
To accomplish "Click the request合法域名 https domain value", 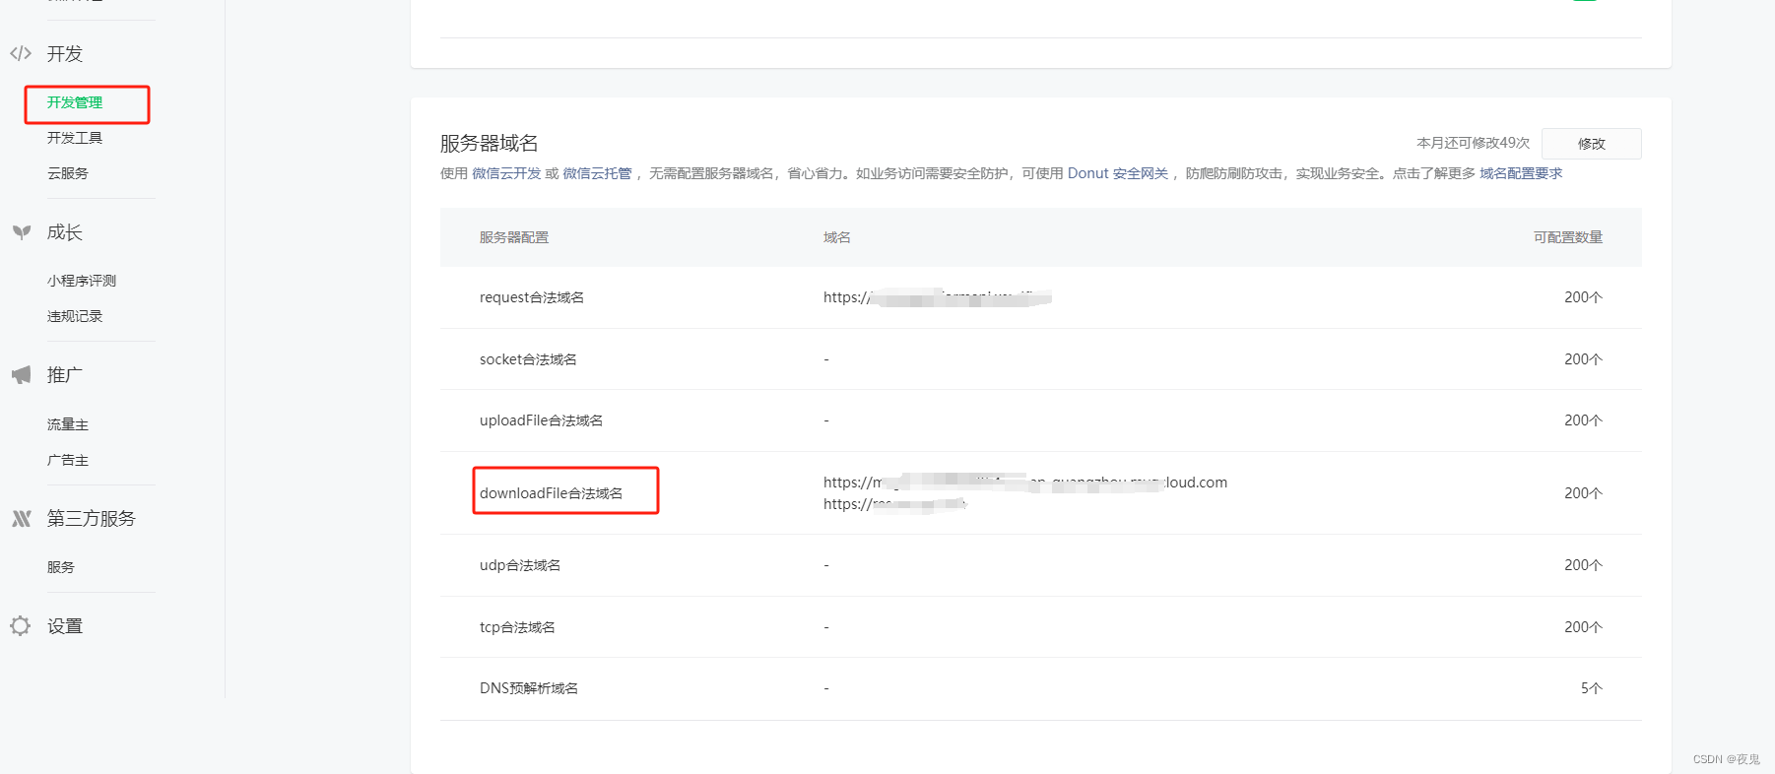I will click(x=938, y=297).
